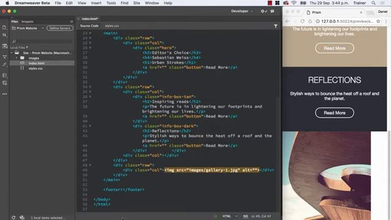Collapse the Site - Prism Website root folder

click(x=12, y=53)
